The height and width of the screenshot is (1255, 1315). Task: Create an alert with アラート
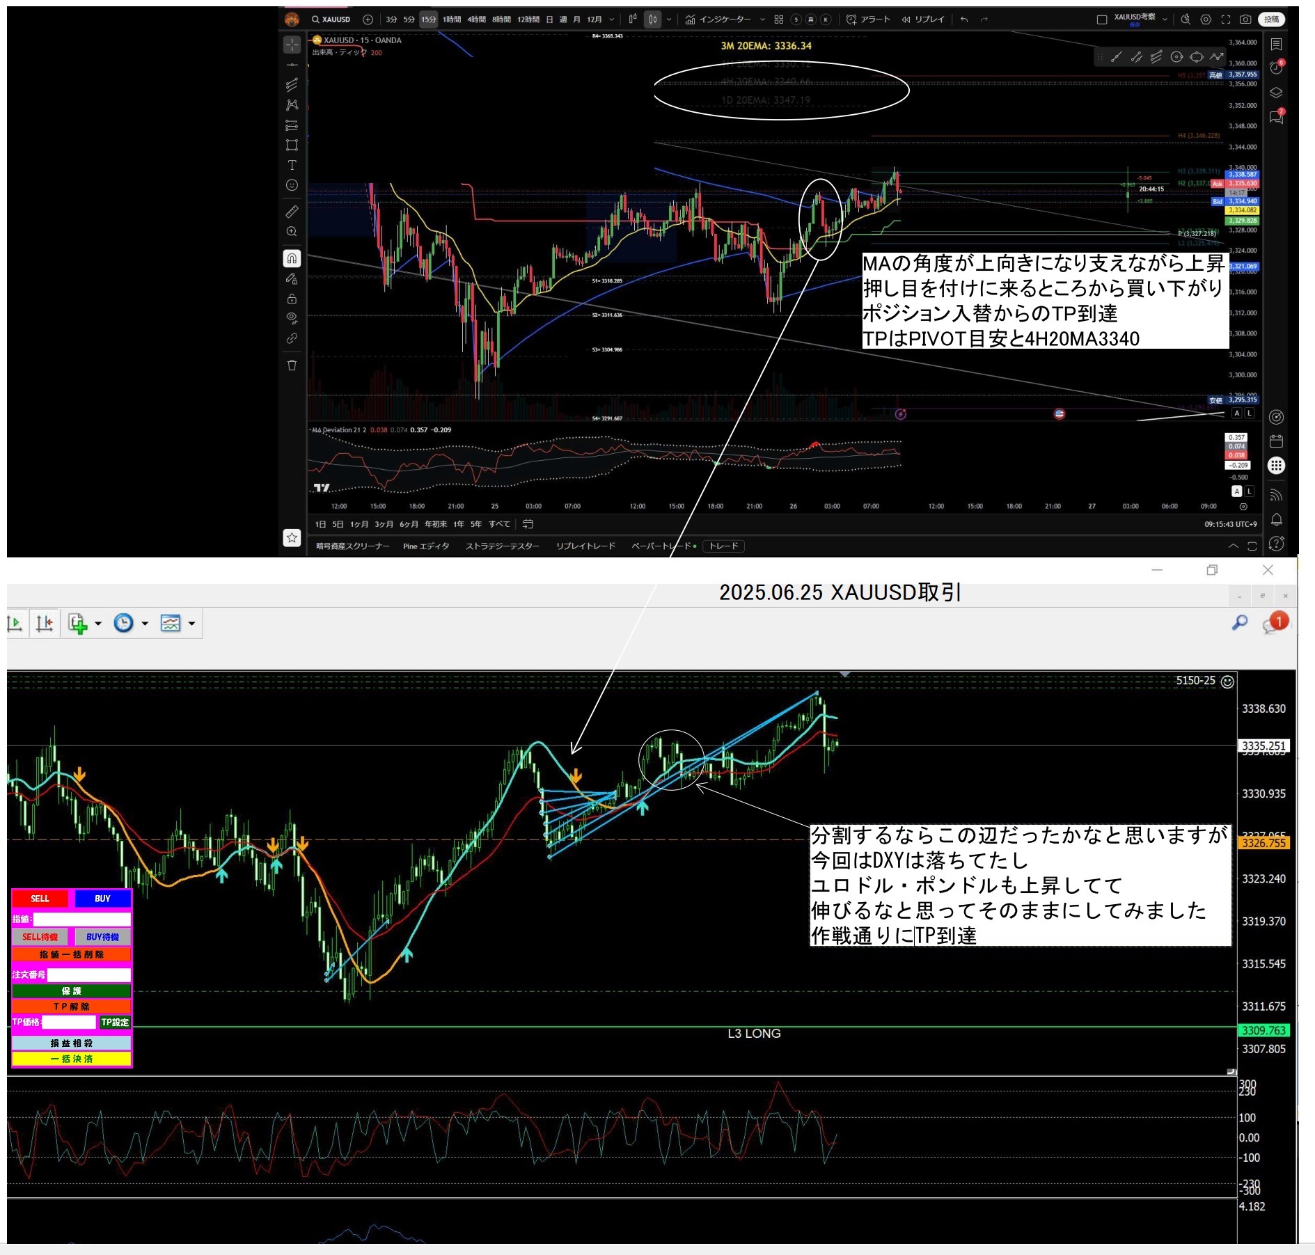tap(868, 19)
